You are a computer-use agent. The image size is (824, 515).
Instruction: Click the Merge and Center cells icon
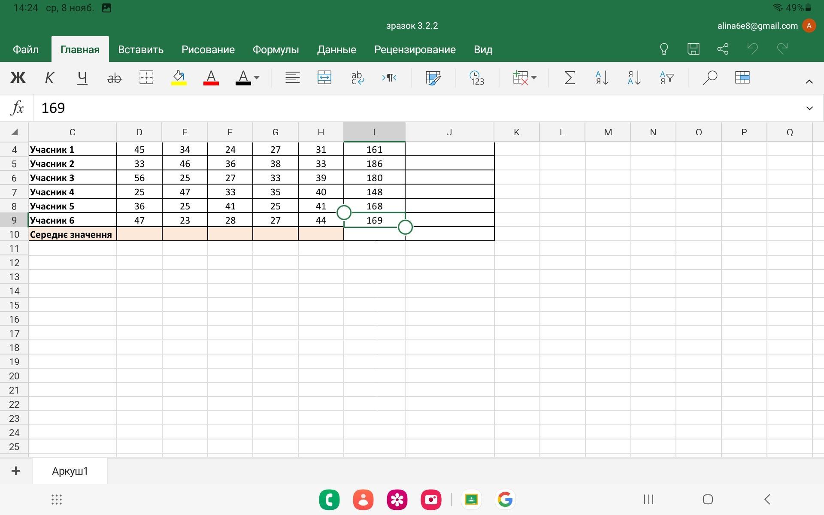tap(324, 78)
